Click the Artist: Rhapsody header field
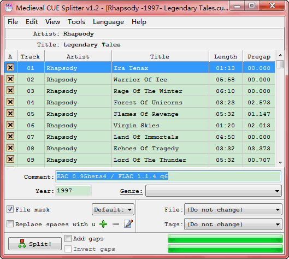The height and width of the screenshot is (259, 289). 144,33
